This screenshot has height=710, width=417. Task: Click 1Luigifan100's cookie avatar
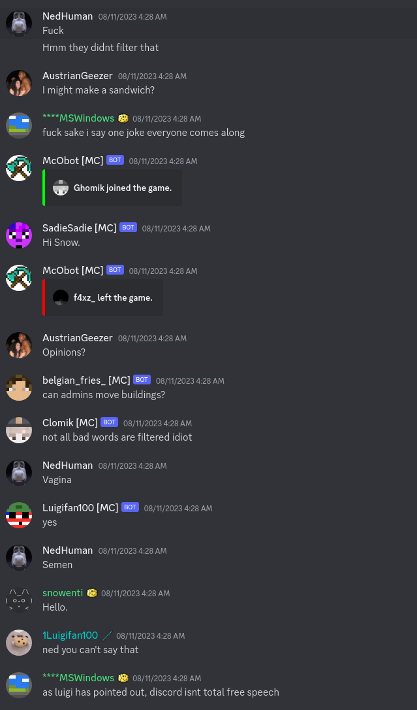point(19,643)
